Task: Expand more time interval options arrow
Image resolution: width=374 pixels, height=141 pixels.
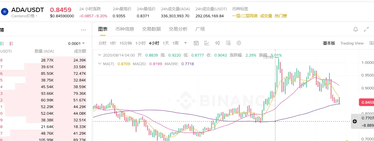Action: (185, 43)
